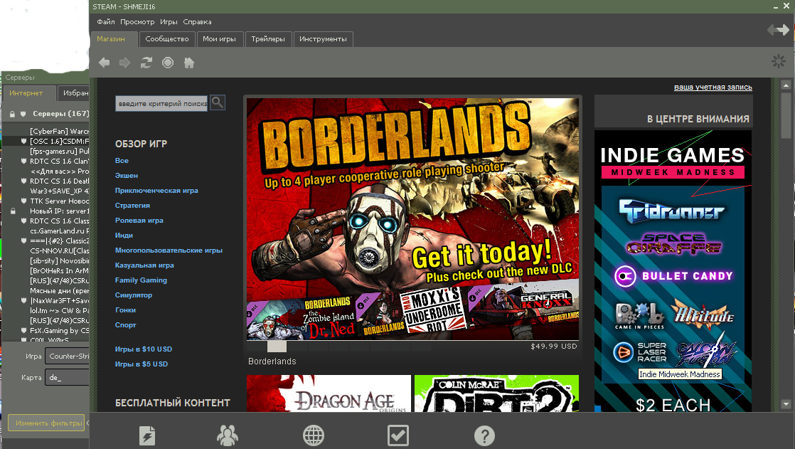Viewport: 795px width, 449px height.
Task: Open the settings checkmark icon
Action: 398,435
